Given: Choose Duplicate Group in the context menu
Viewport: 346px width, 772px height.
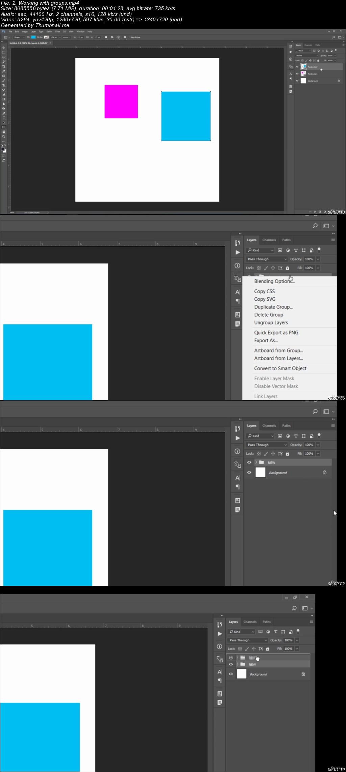Looking at the screenshot, I should coord(273,307).
